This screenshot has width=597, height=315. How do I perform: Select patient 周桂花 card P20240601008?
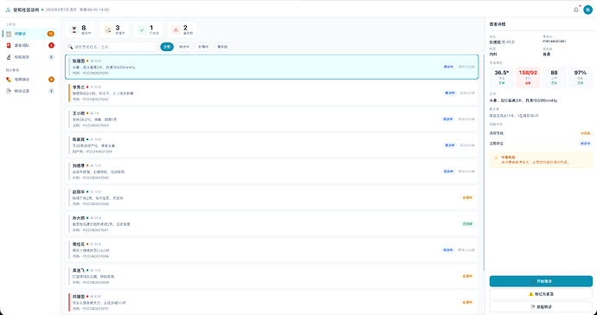tap(272, 250)
